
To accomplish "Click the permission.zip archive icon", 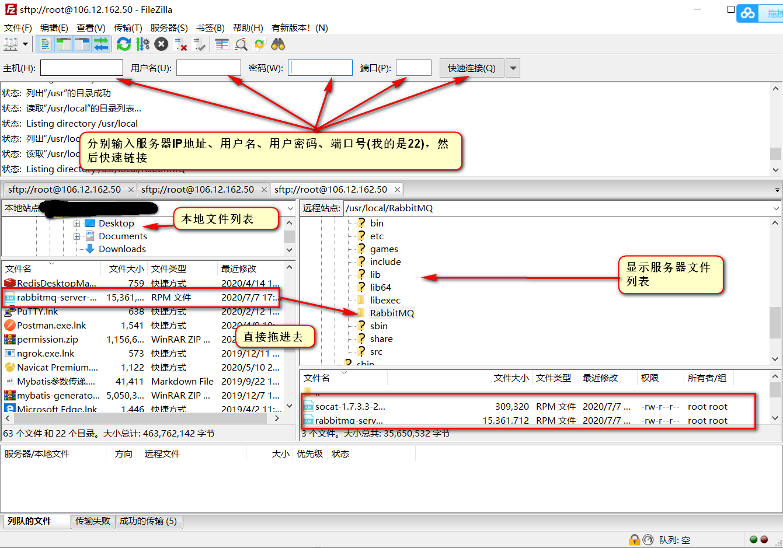I will [x=10, y=339].
